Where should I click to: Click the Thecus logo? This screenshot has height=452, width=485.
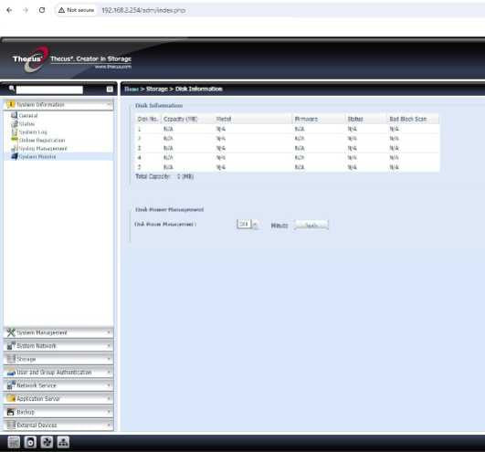tap(30, 59)
